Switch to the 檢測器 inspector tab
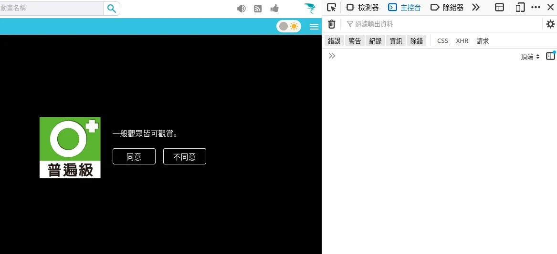The width and height of the screenshot is (557, 254). 362,8
